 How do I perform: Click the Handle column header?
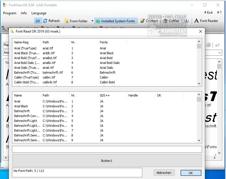tap(141, 95)
